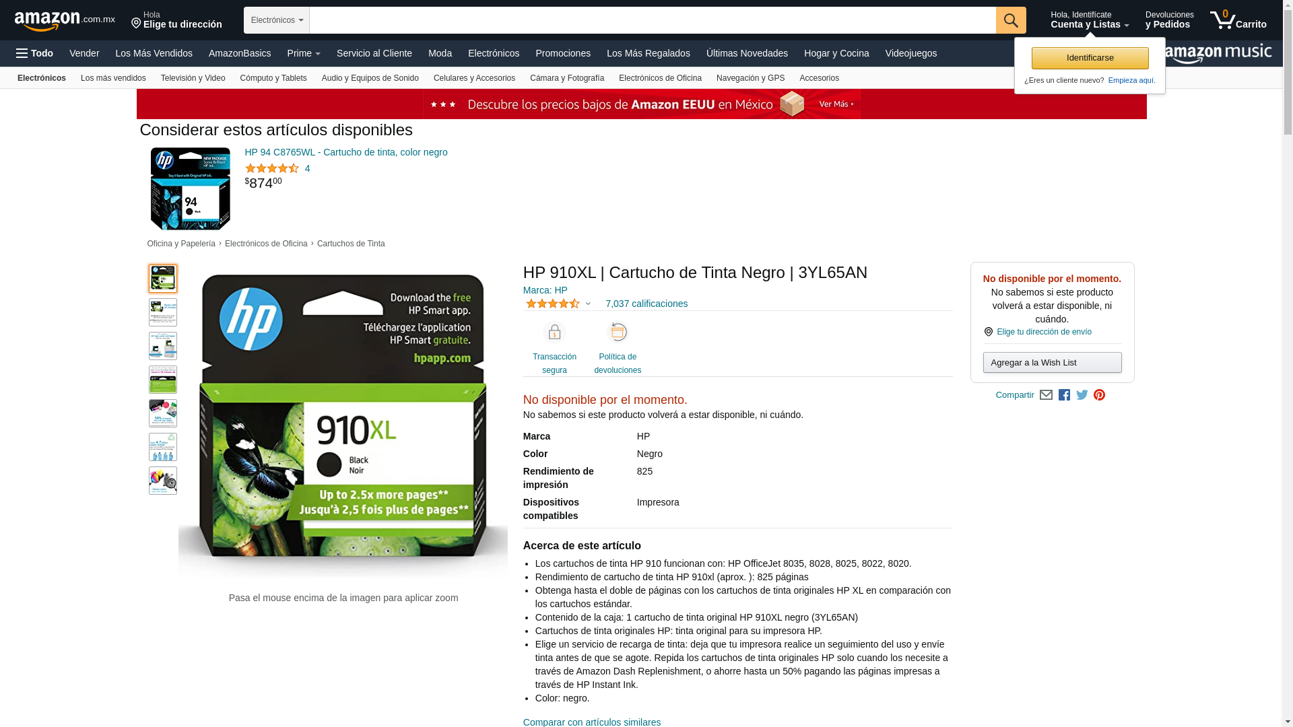The image size is (1293, 727).
Task: Go to Celulares y Accesorios tab
Action: 474,78
